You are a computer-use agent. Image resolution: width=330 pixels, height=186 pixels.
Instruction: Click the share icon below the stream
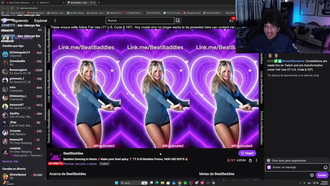(x=250, y=160)
